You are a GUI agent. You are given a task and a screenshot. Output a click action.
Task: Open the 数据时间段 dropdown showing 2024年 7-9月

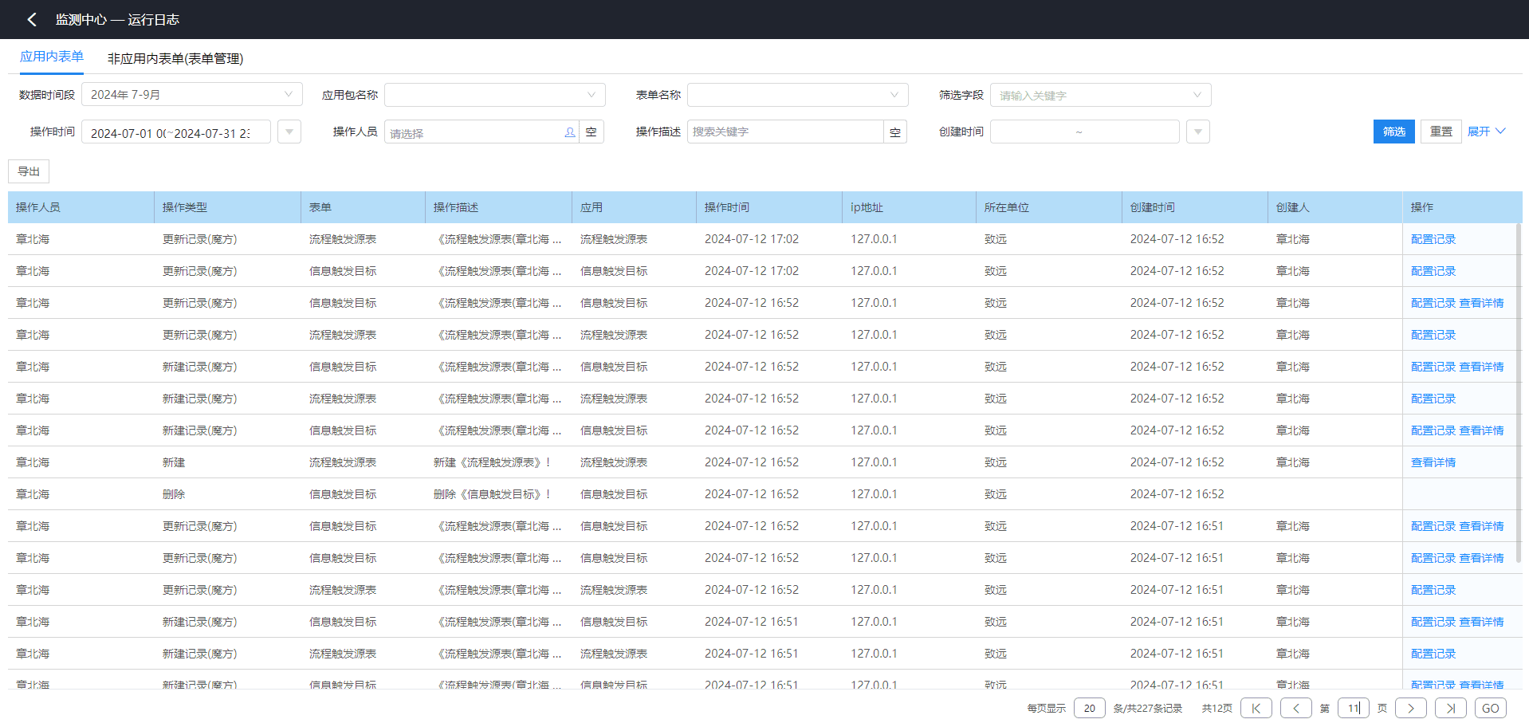[192, 94]
